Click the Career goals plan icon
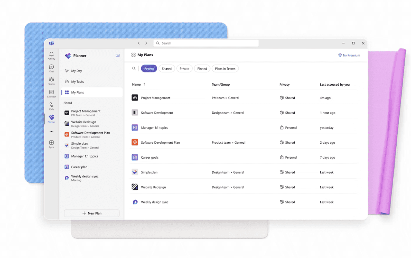Screen dimensions: 411x258 click(x=135, y=157)
